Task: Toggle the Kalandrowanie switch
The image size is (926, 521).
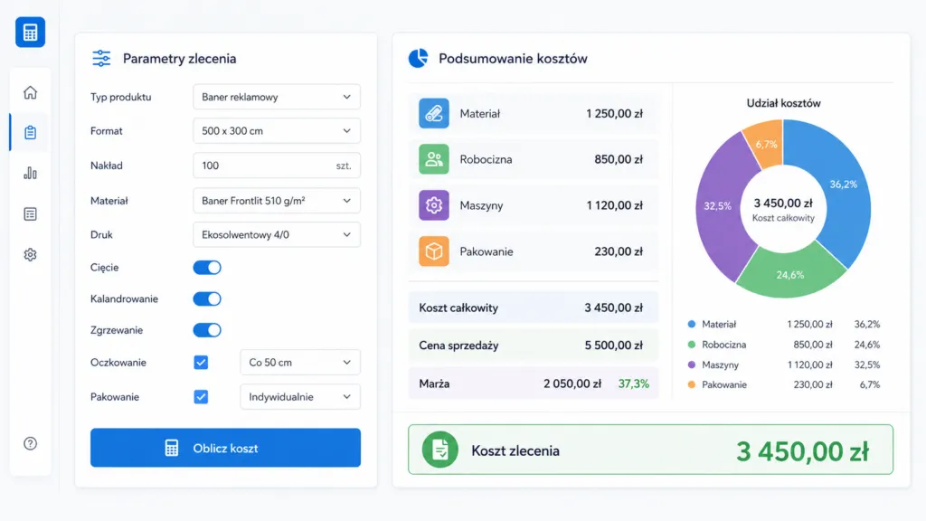Action: pyautogui.click(x=207, y=298)
